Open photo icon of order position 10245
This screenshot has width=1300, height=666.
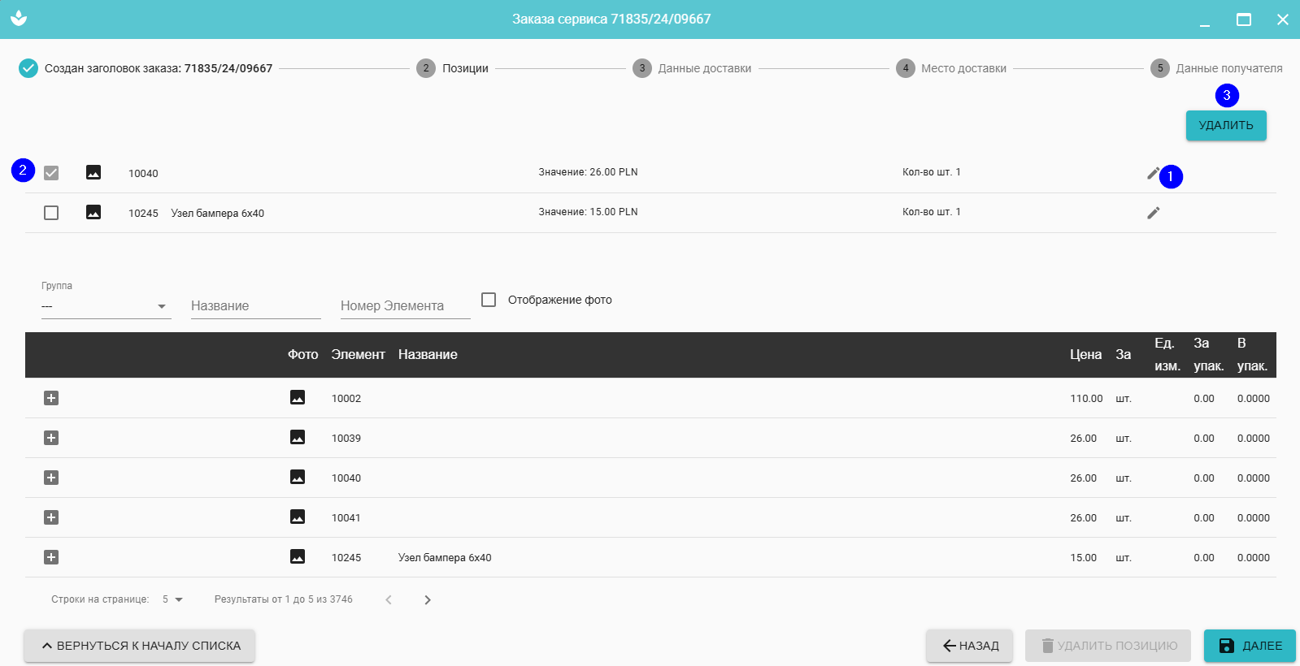click(93, 213)
